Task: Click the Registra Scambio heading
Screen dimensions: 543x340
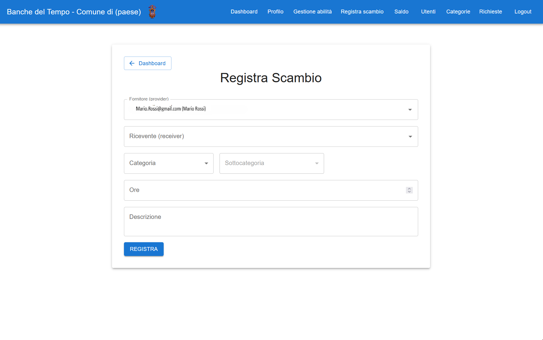Action: 271,78
